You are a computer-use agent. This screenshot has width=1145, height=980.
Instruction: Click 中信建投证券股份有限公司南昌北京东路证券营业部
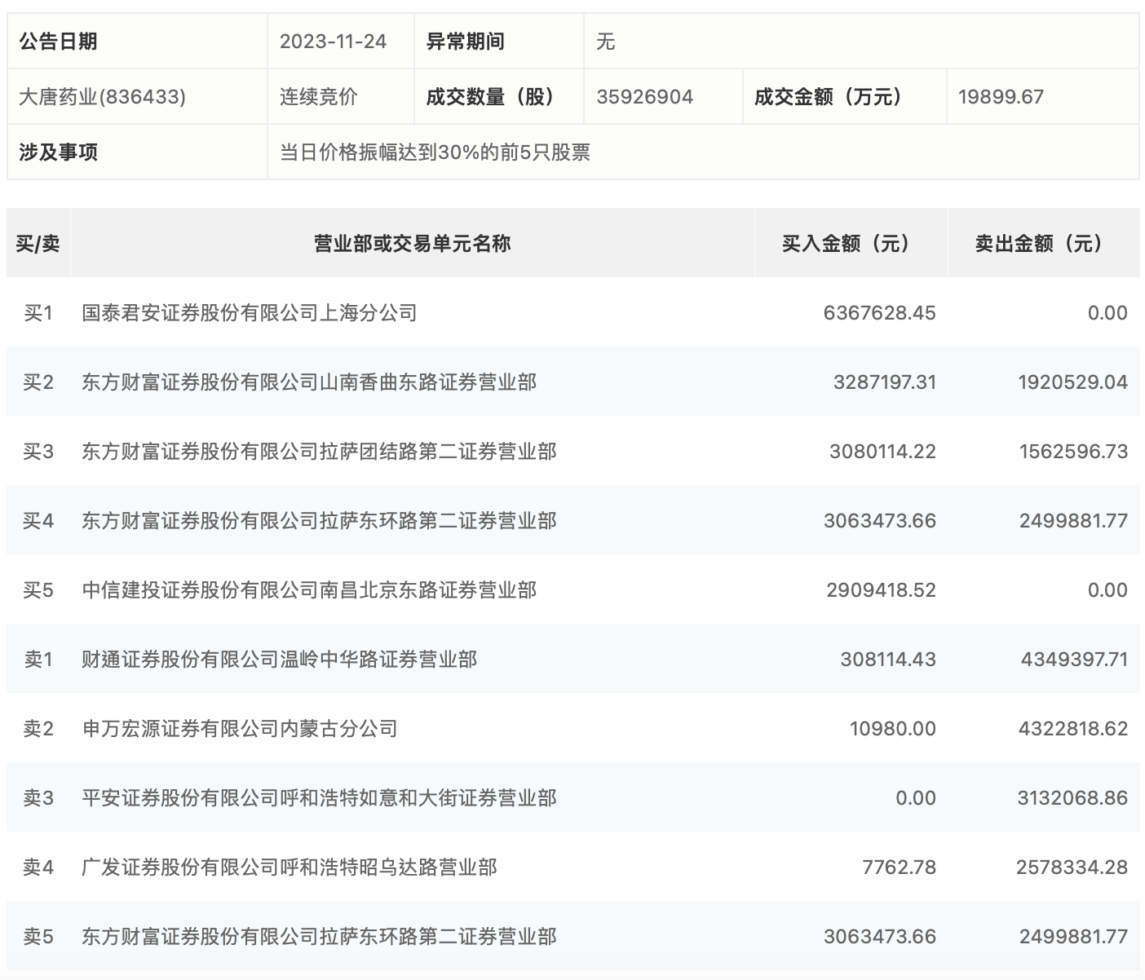click(x=309, y=590)
